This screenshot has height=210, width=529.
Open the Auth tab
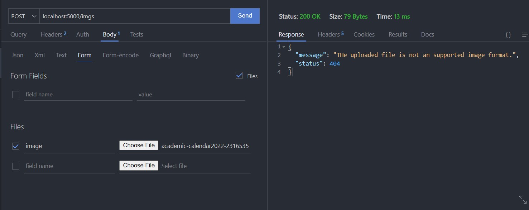coord(82,34)
